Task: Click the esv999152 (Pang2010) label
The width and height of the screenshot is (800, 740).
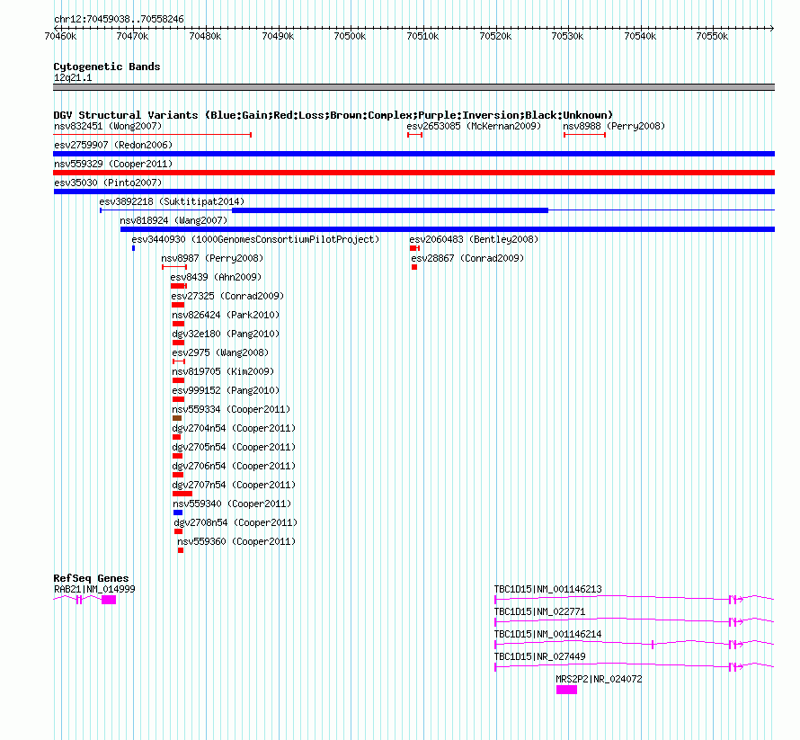Action: (x=226, y=390)
